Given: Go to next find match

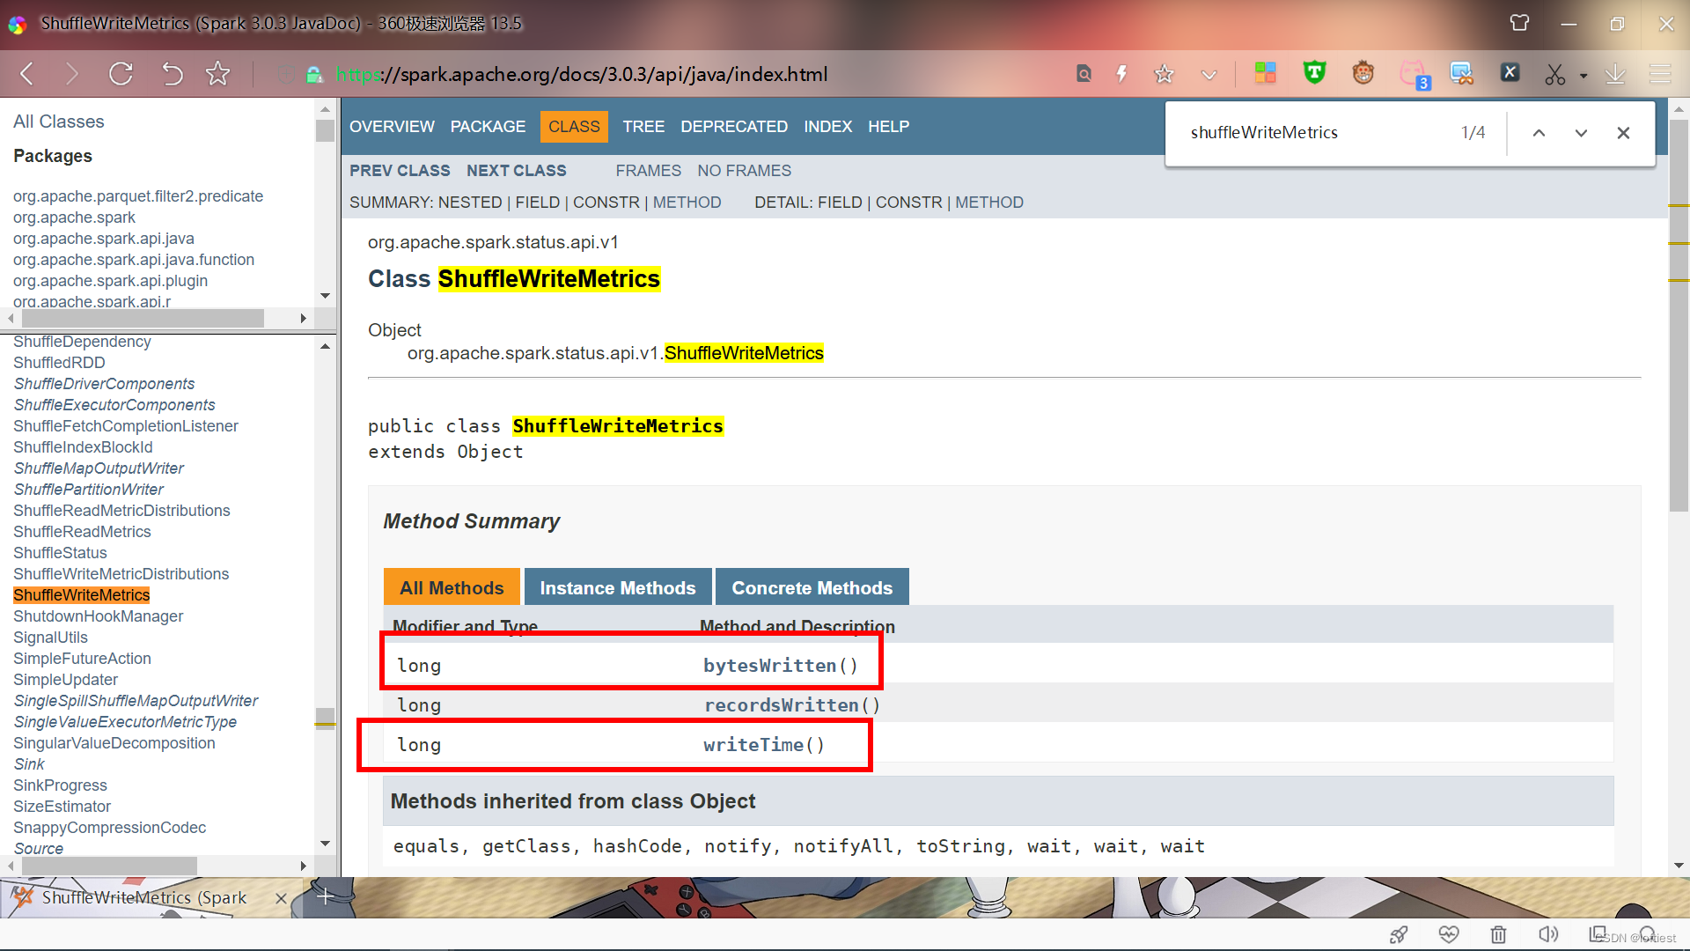Looking at the screenshot, I should tap(1581, 133).
